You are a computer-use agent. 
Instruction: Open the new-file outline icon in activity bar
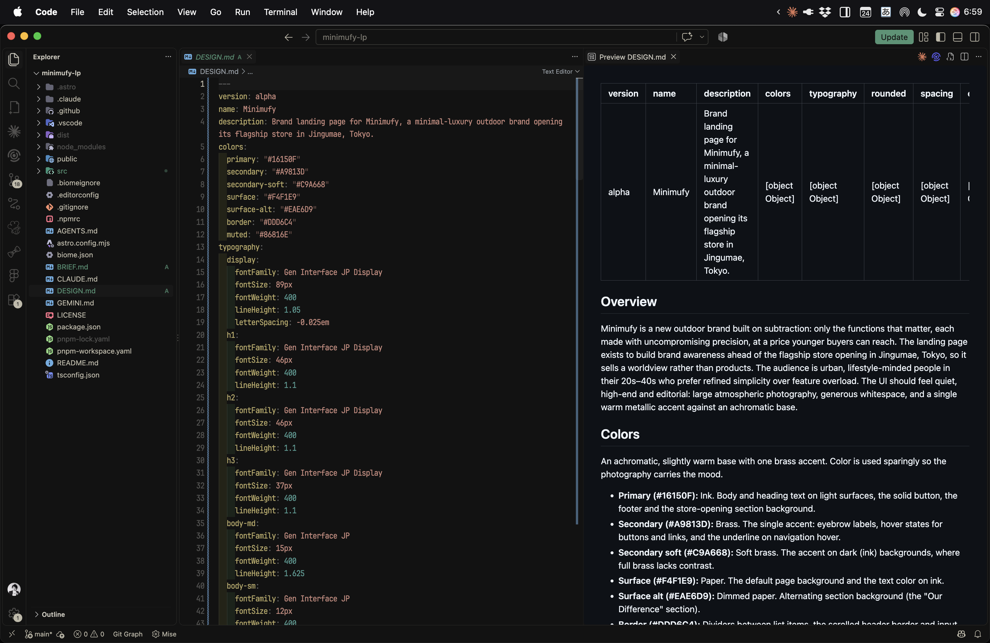click(14, 108)
